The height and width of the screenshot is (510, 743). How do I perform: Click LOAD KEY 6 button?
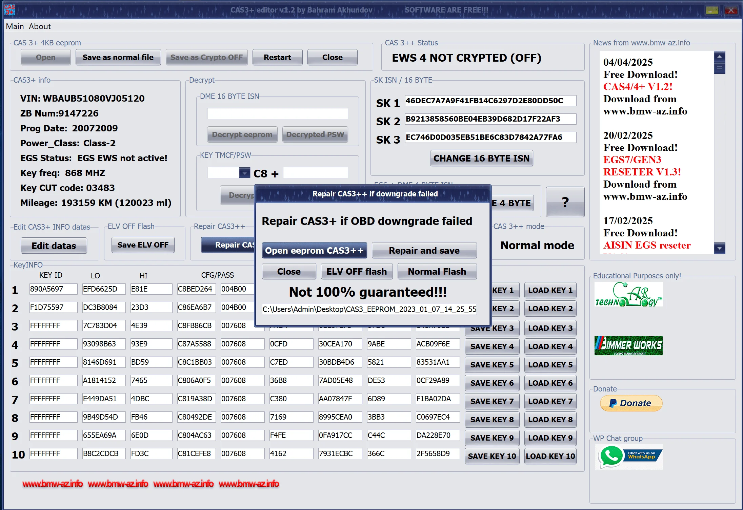tap(550, 383)
